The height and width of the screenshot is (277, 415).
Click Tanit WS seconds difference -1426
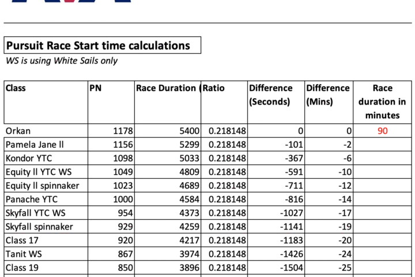click(289, 254)
